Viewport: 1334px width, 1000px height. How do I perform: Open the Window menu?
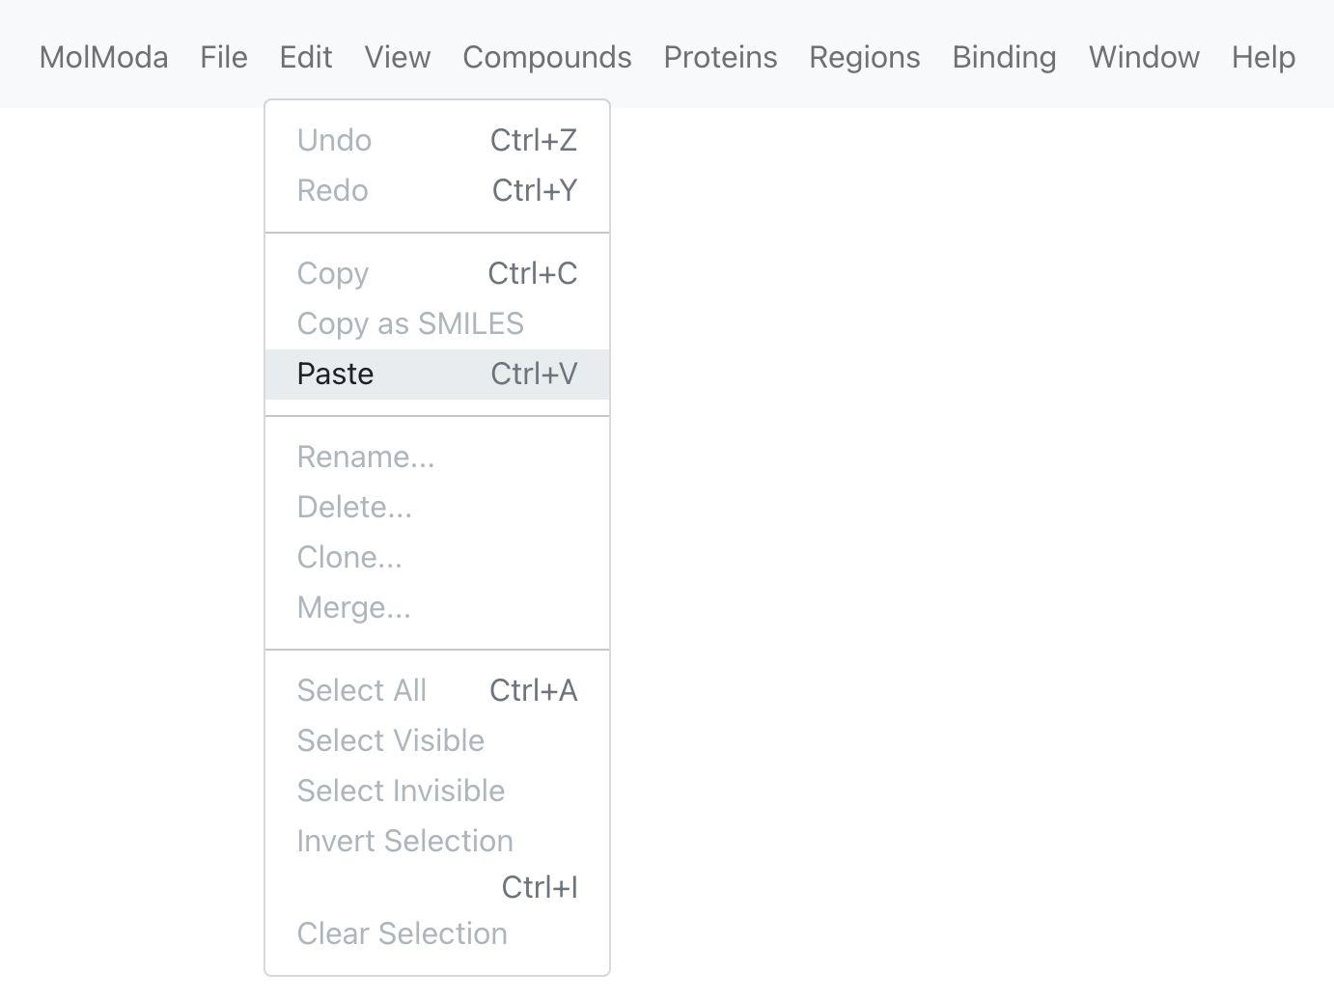[1144, 57]
